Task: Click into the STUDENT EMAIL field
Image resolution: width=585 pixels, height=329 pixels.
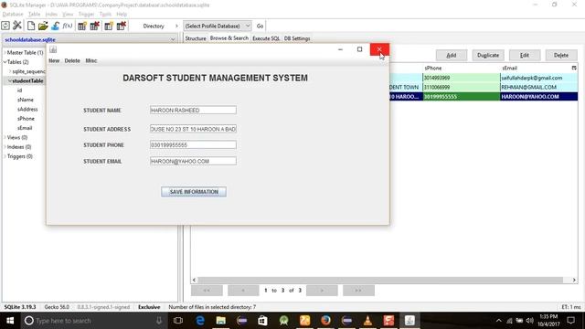Action: click(x=193, y=161)
